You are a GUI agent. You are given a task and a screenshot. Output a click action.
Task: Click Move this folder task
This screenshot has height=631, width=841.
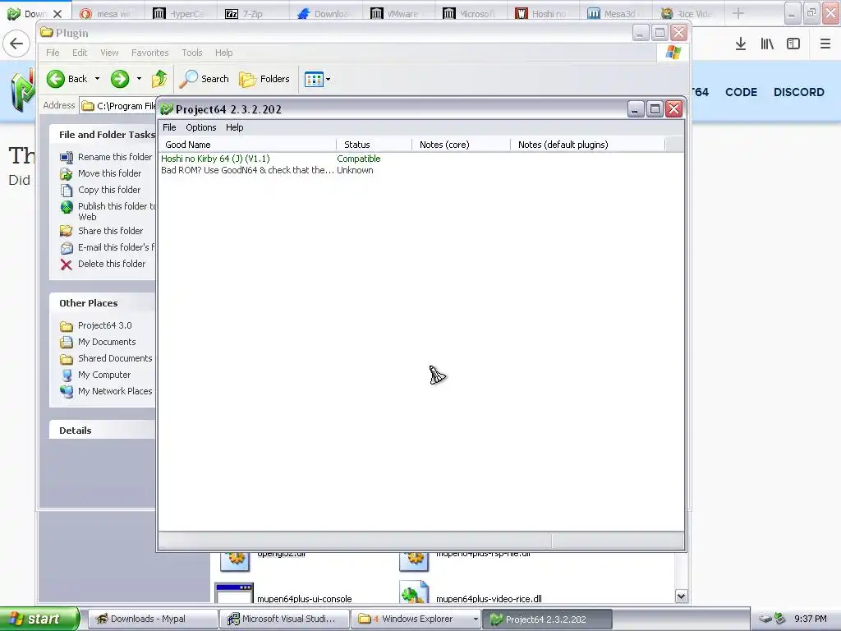click(x=109, y=173)
